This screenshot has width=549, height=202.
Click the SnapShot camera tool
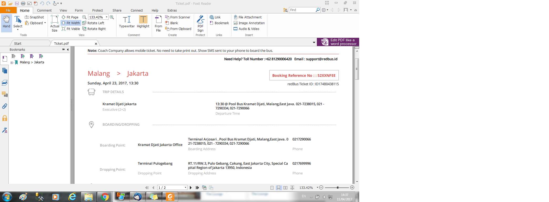[x=34, y=17]
